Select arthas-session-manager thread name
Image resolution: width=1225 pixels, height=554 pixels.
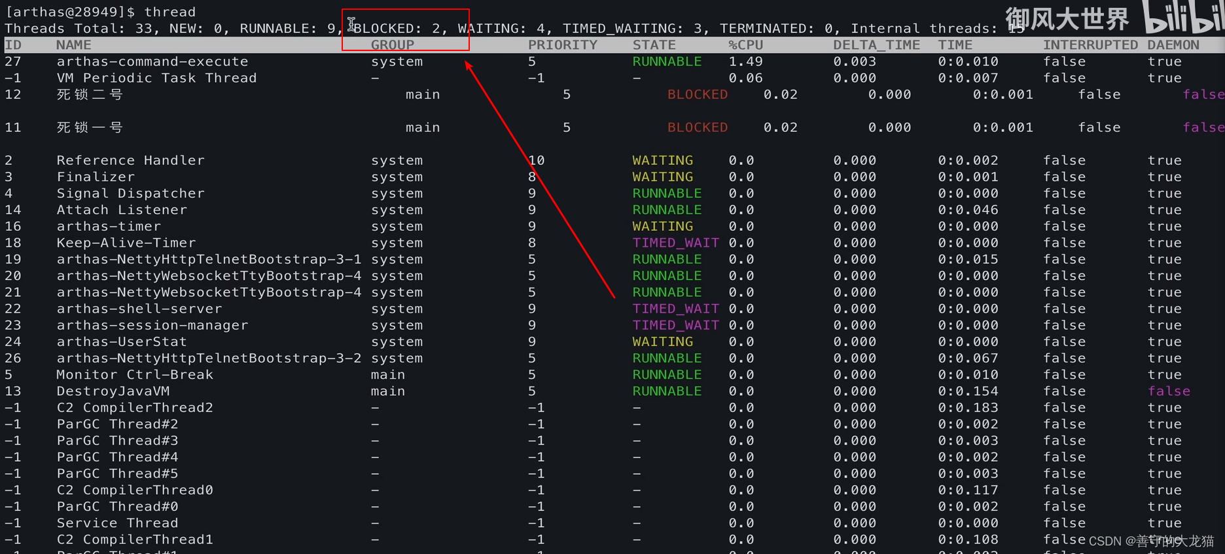[x=152, y=325]
